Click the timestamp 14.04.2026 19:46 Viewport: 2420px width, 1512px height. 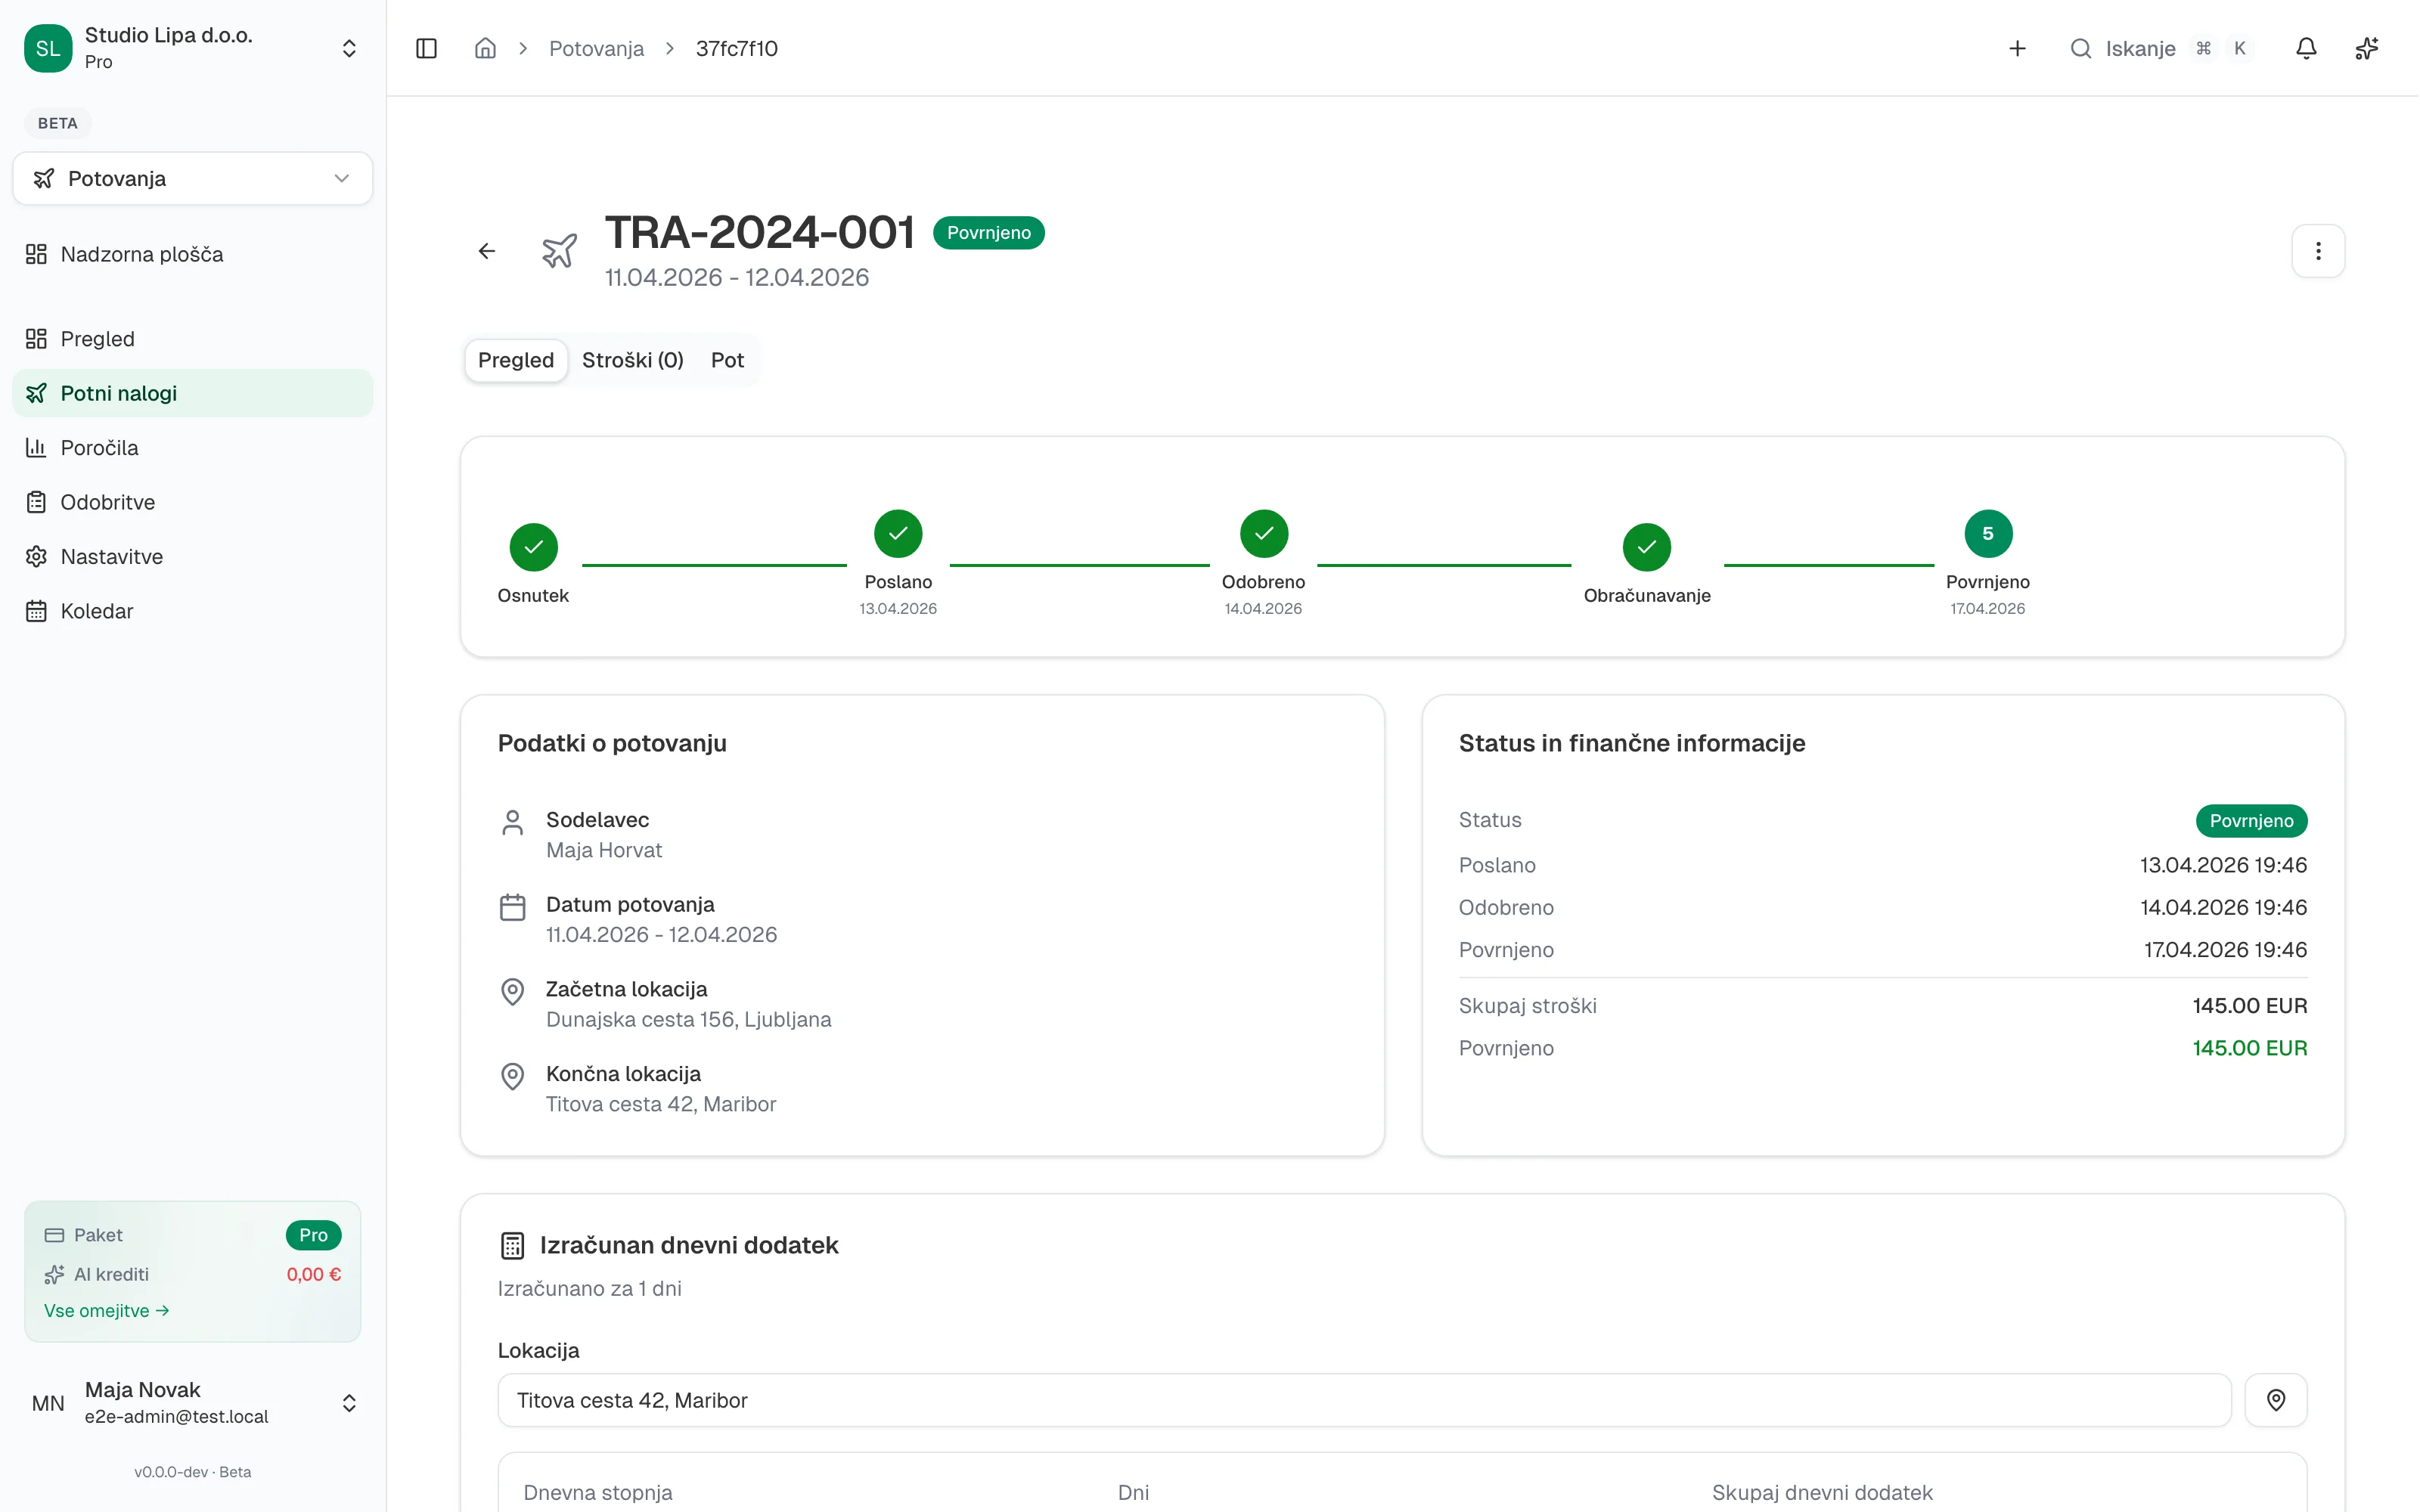point(2223,908)
